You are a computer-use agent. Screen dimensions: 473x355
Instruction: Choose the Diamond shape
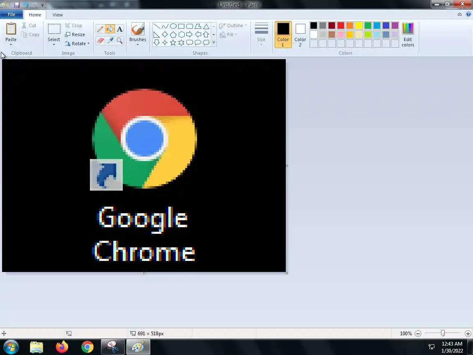[165, 35]
